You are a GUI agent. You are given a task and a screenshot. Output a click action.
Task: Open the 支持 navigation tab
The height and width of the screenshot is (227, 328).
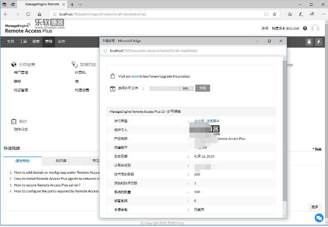coord(61,41)
